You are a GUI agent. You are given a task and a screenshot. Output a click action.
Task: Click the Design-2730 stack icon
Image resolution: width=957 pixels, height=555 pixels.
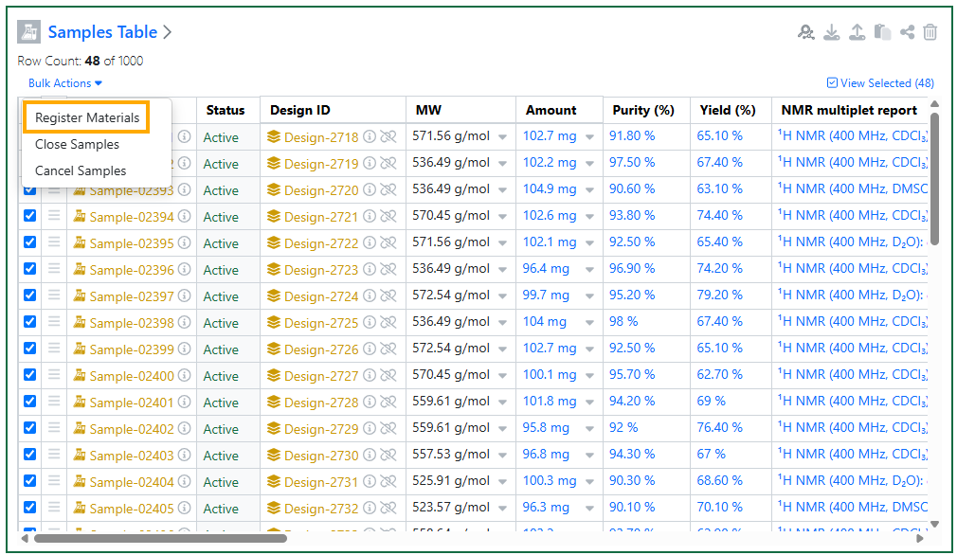[274, 455]
